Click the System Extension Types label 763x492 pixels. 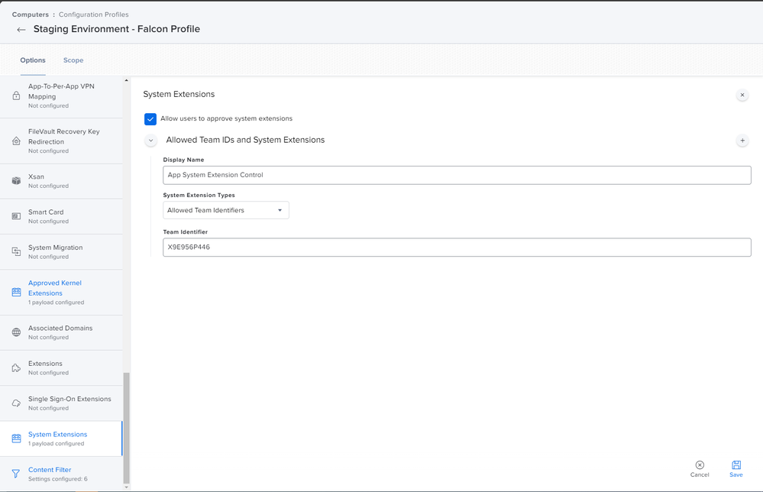coord(199,195)
